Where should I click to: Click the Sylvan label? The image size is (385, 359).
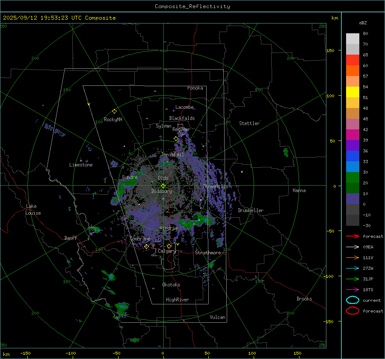163,126
